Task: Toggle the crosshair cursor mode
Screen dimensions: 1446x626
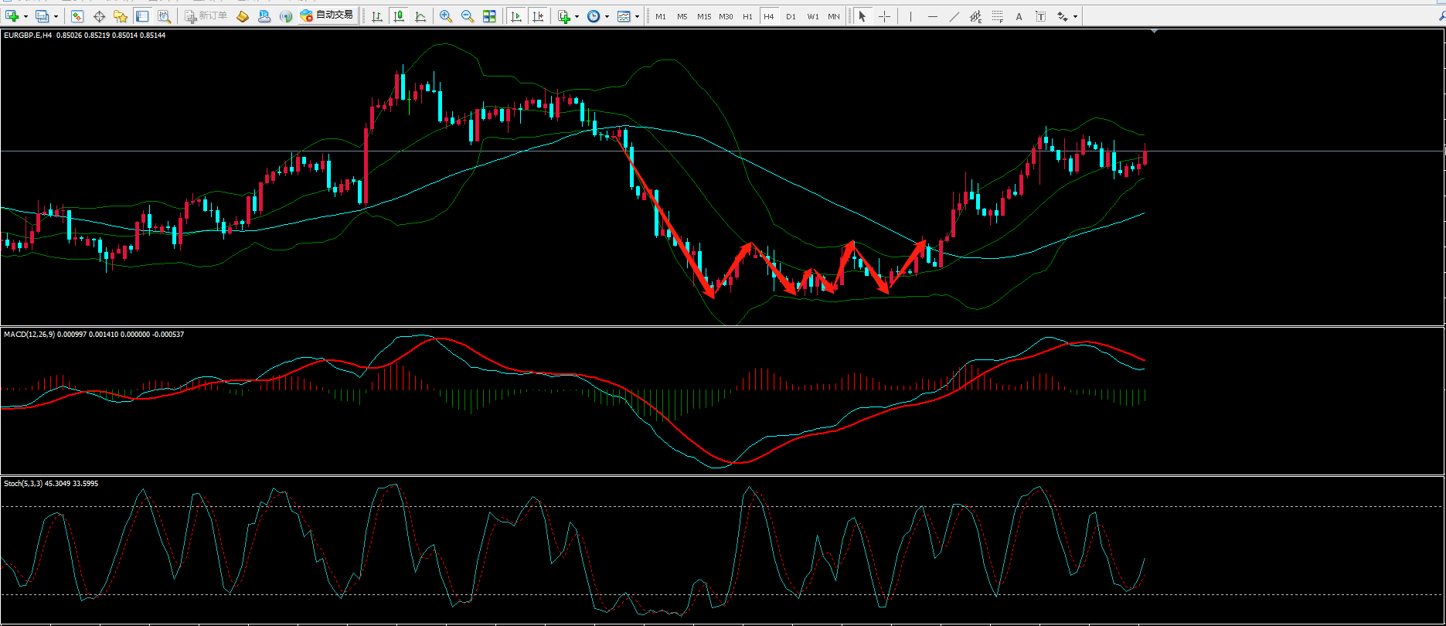Action: point(885,16)
